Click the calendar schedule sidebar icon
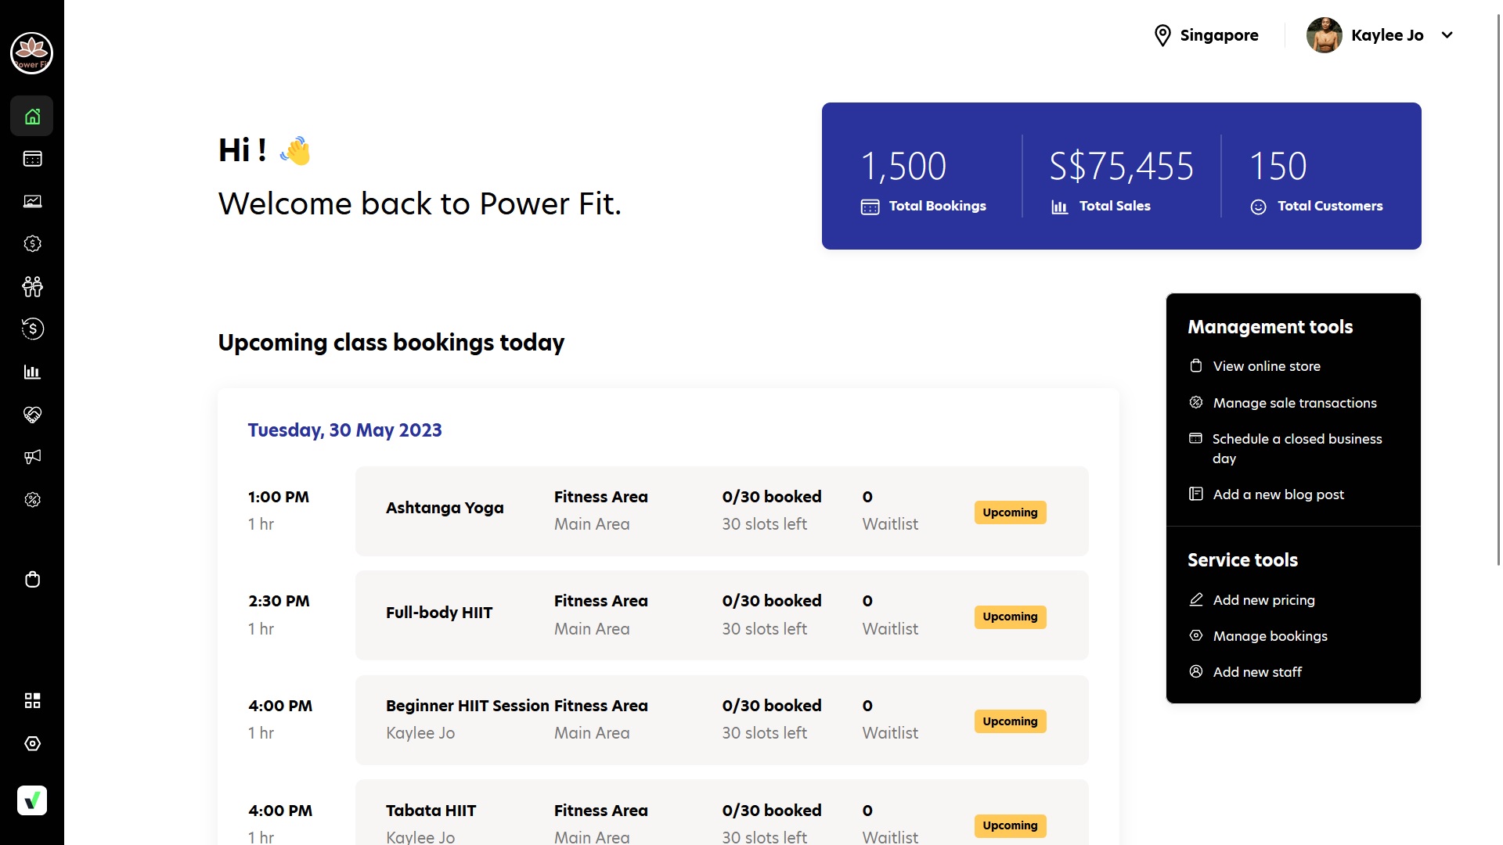The height and width of the screenshot is (845, 1503). [32, 159]
